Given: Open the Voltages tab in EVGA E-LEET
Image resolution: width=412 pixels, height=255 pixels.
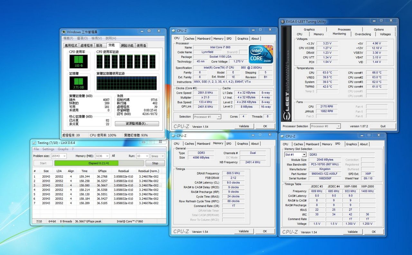Looking at the screenshot, I should pos(385,34).
